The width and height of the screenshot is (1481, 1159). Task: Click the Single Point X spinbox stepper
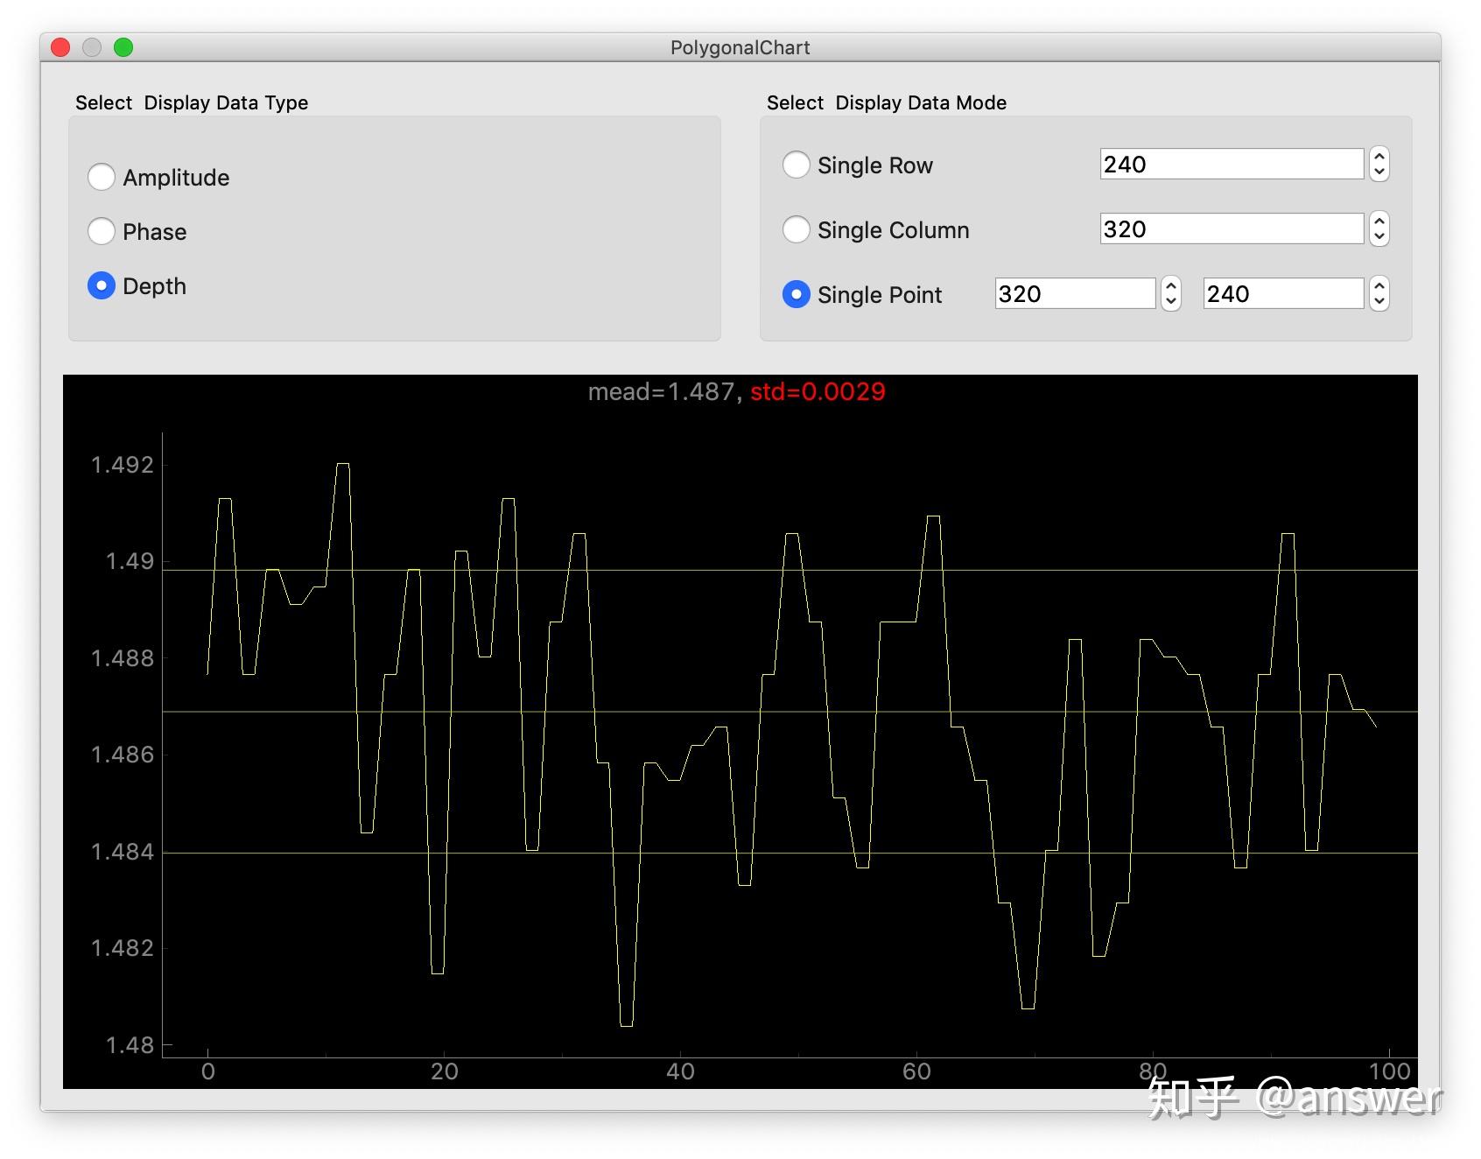[x=1171, y=294]
